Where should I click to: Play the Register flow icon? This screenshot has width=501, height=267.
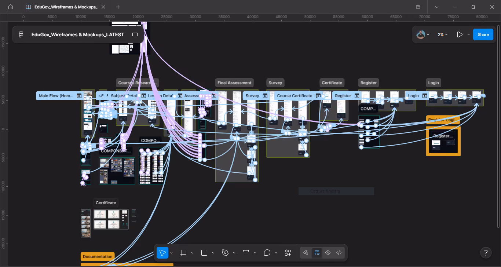pyautogui.click(x=357, y=96)
